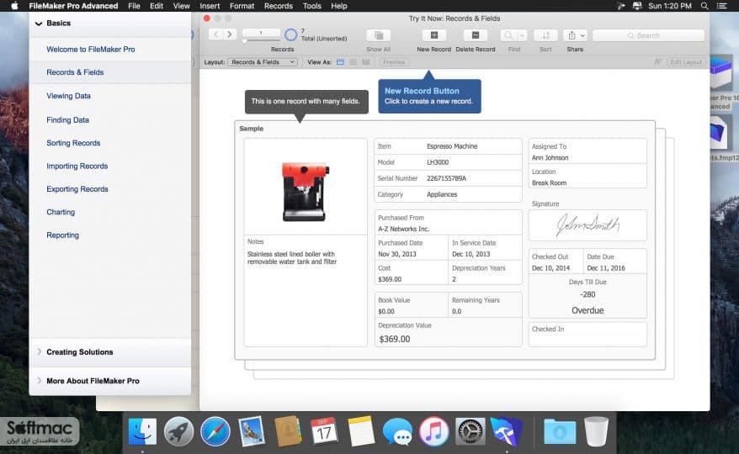Open Finding Data lesson

click(x=67, y=119)
